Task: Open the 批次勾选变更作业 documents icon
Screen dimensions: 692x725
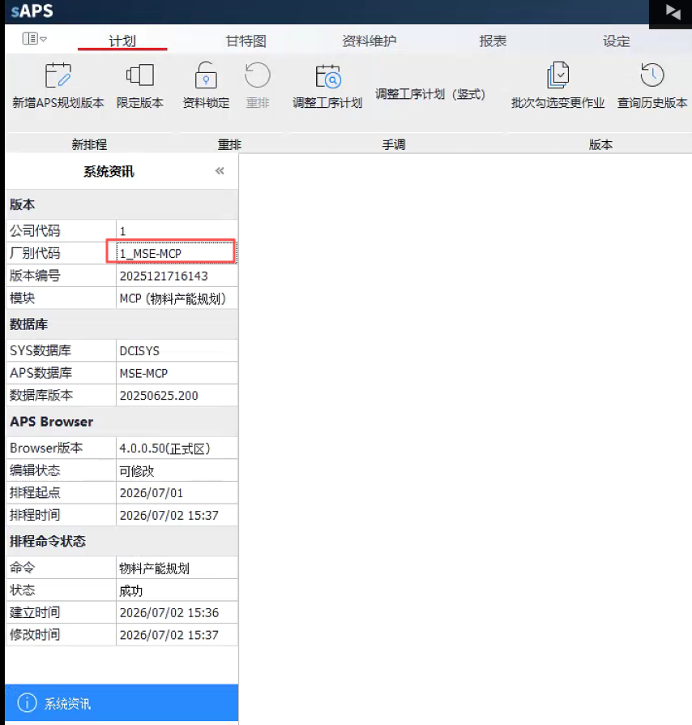Action: pyautogui.click(x=558, y=75)
